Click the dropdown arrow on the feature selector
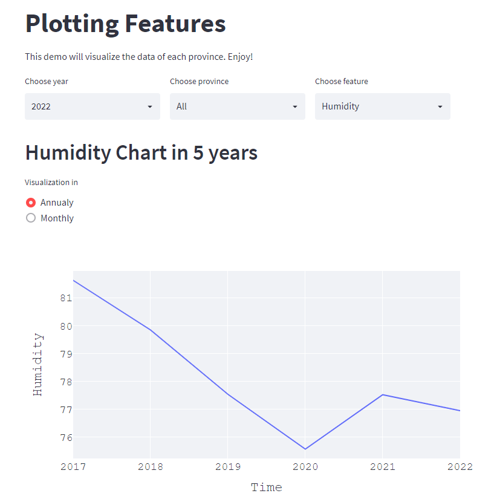Viewport: 497px width, 502px height. [440, 106]
